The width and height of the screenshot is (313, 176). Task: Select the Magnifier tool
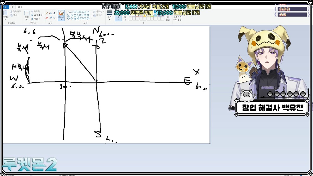pyautogui.click(x=54, y=18)
